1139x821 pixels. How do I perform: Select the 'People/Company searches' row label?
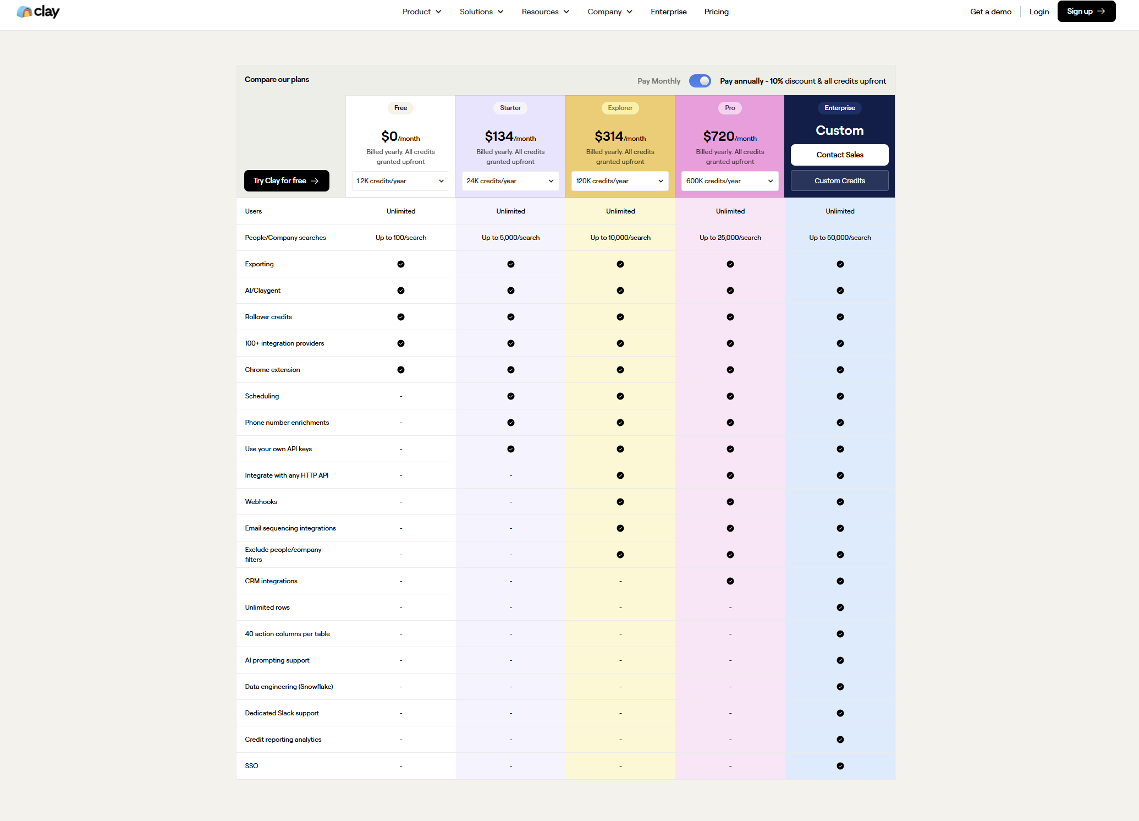click(x=285, y=238)
